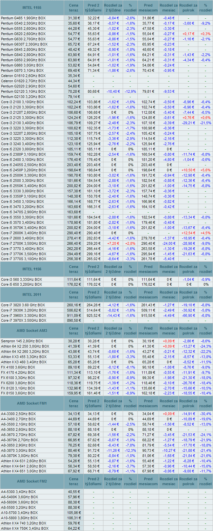Click the "INTEL 2011" section header
213x531 pixels.
coord(32,294)
